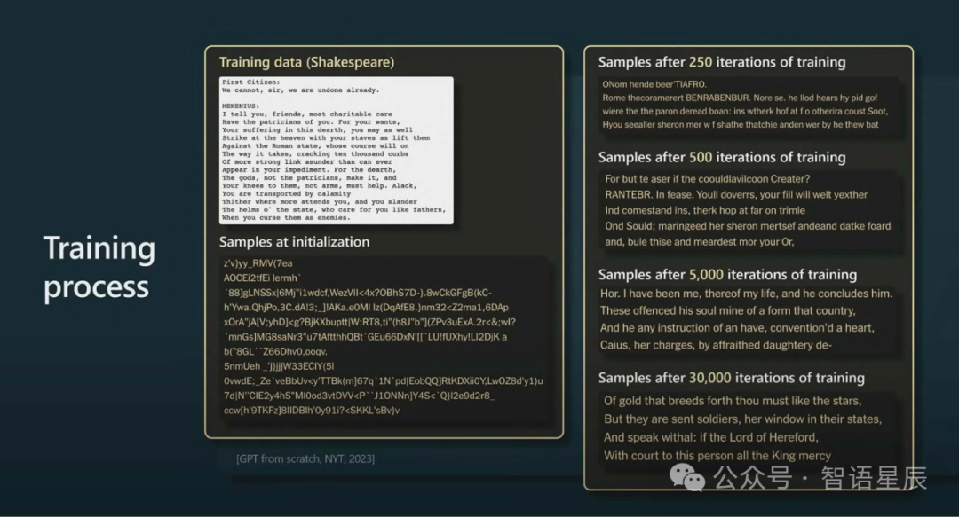Select the line beginning "Caius, her charges"

tap(717, 345)
